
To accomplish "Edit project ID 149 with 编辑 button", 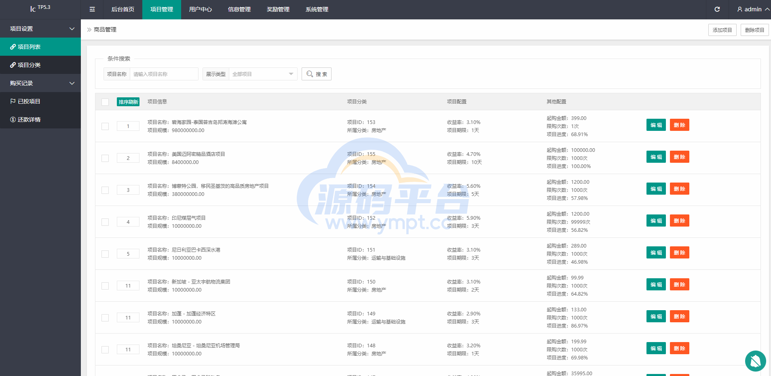I will coord(656,316).
